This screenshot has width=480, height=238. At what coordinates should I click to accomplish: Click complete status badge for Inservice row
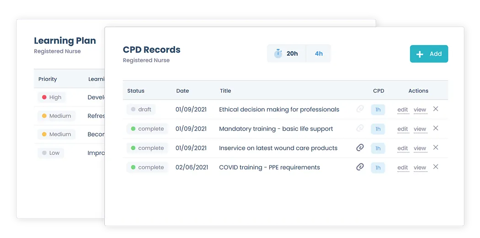147,148
